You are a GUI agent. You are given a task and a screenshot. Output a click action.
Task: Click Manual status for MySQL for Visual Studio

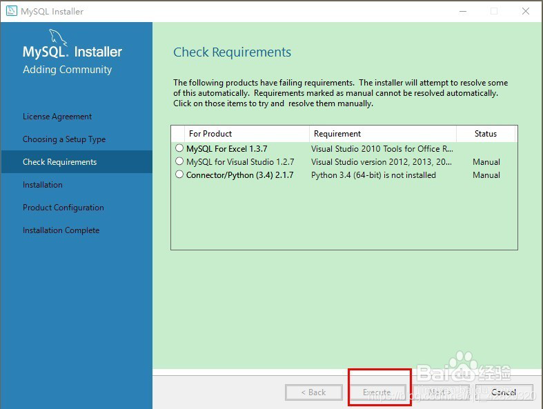pyautogui.click(x=486, y=162)
